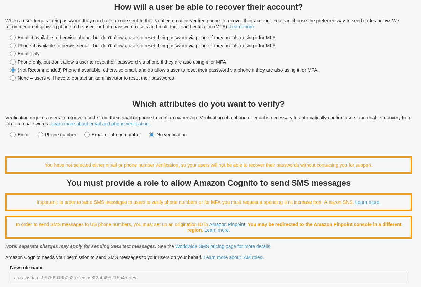Select "None – users contact an administrator"

(x=13, y=78)
